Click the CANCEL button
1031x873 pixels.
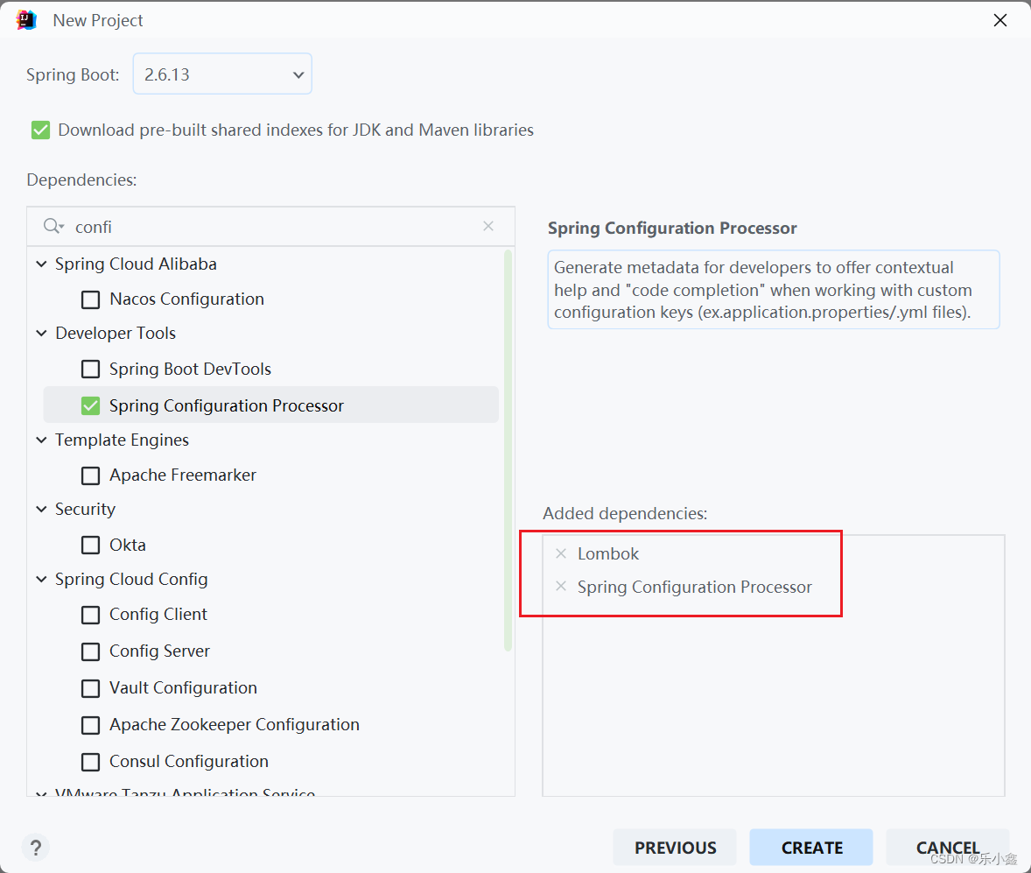pos(948,848)
